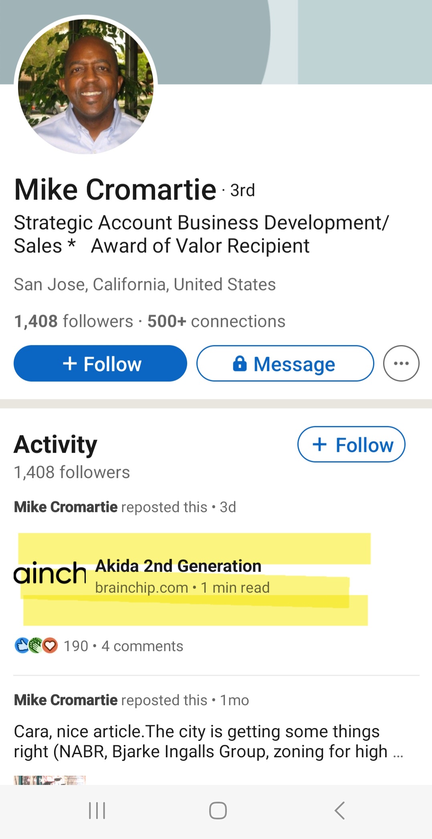Open the Activity section heading
The width and height of the screenshot is (432, 839).
pyautogui.click(x=55, y=445)
